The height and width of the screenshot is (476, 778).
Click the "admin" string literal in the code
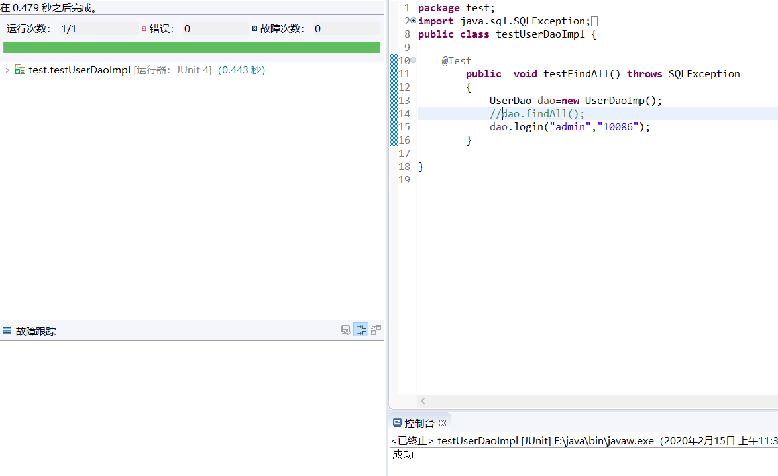coord(570,127)
